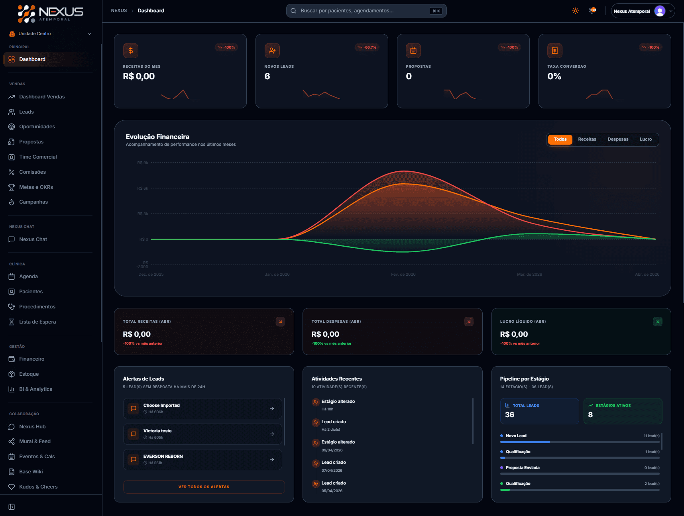Toggle light theme sun icon
This screenshot has height=516, width=684.
(x=575, y=11)
